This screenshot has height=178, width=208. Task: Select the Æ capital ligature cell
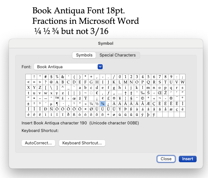click(x=148, y=104)
